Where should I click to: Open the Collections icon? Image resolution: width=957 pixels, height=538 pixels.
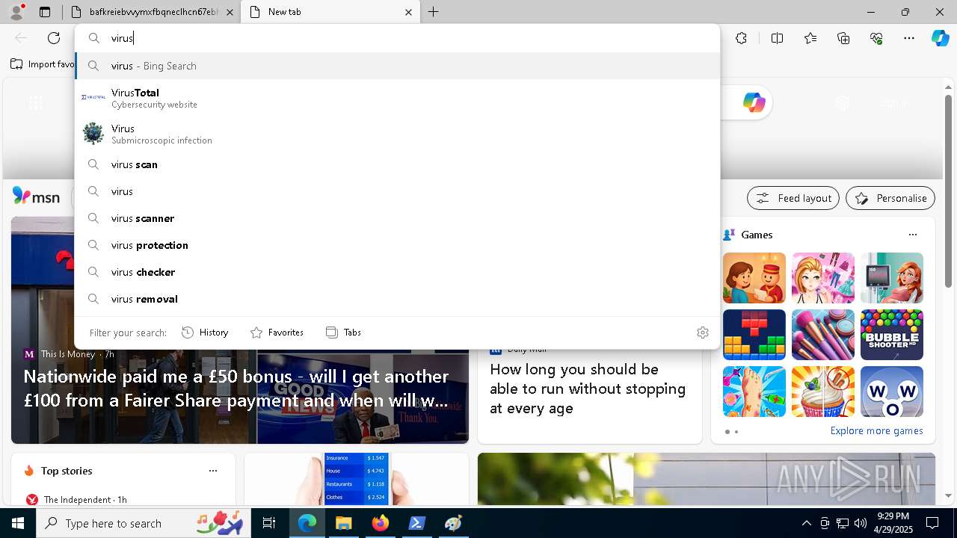coord(843,38)
